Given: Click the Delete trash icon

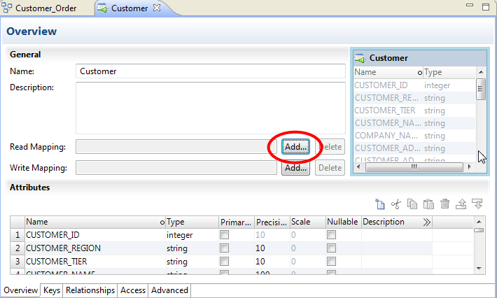Looking at the screenshot, I should [x=445, y=204].
